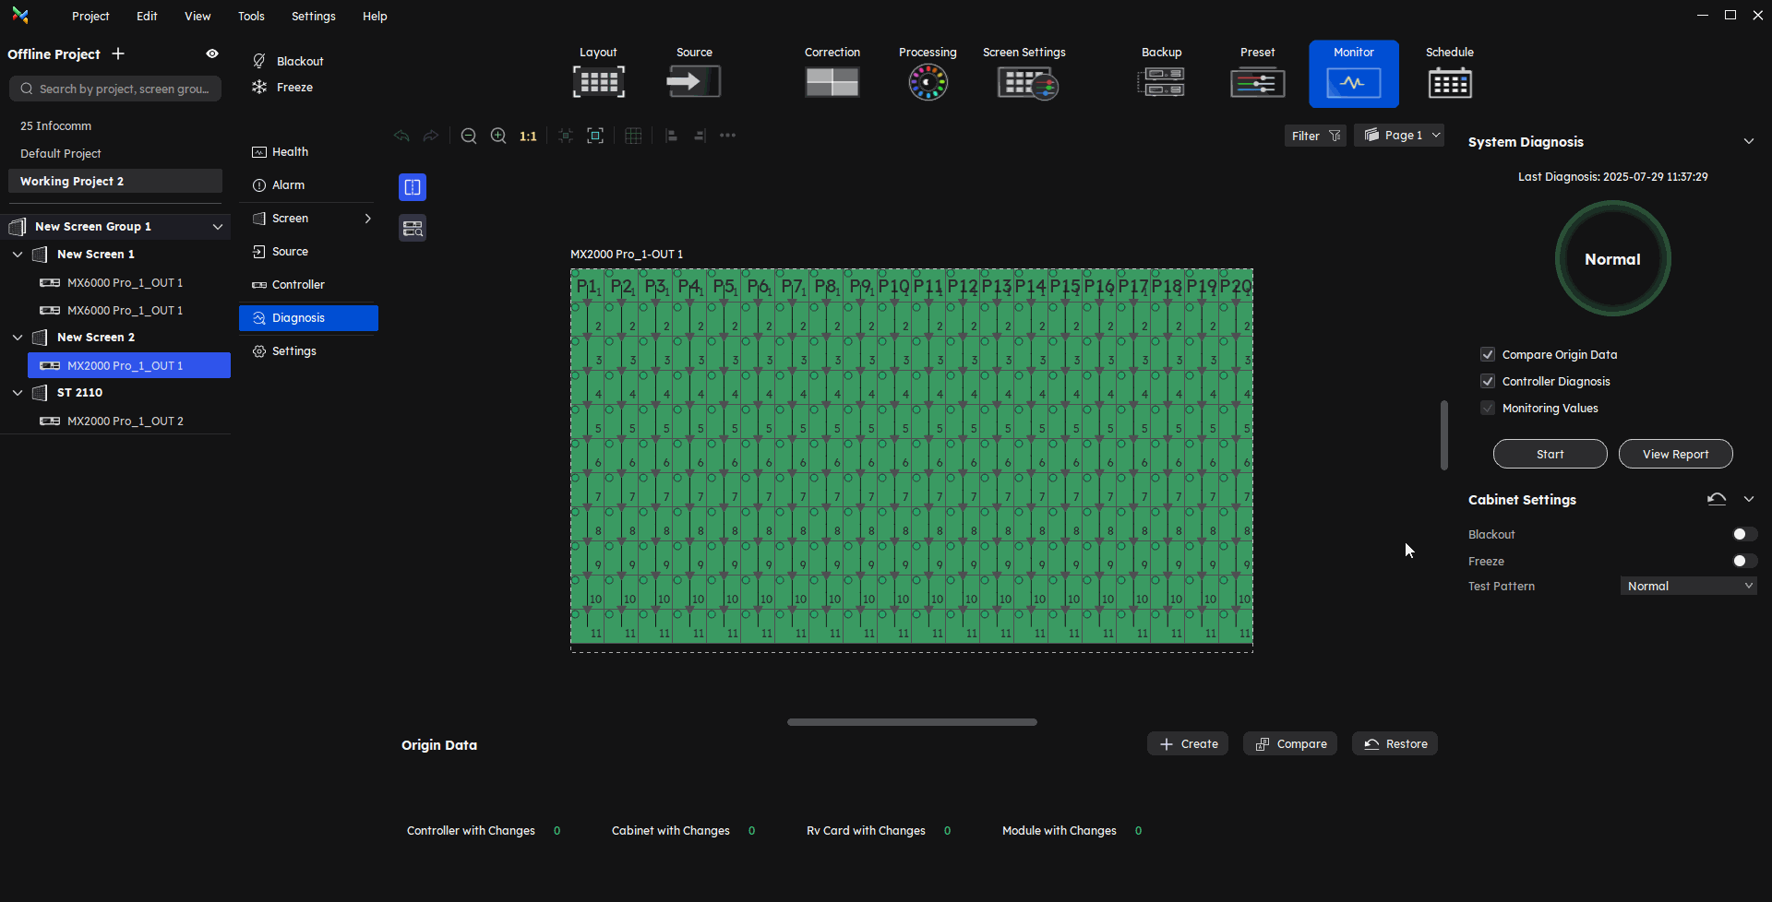Open the Page 1 dropdown
Viewport: 1772px width, 902px height.
(x=1401, y=136)
